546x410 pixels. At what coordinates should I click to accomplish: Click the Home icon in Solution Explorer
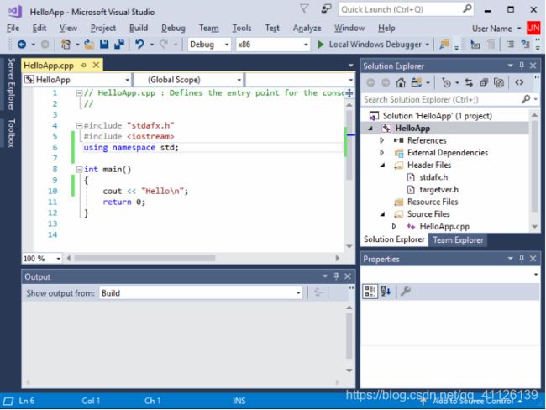401,82
